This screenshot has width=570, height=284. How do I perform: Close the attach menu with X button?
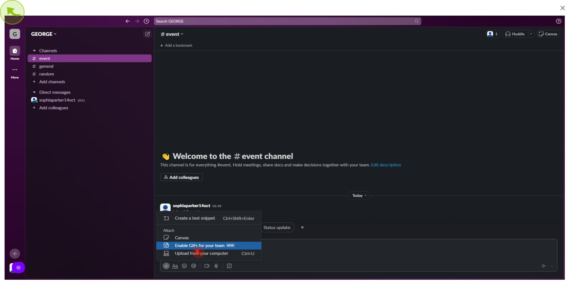tap(166, 266)
